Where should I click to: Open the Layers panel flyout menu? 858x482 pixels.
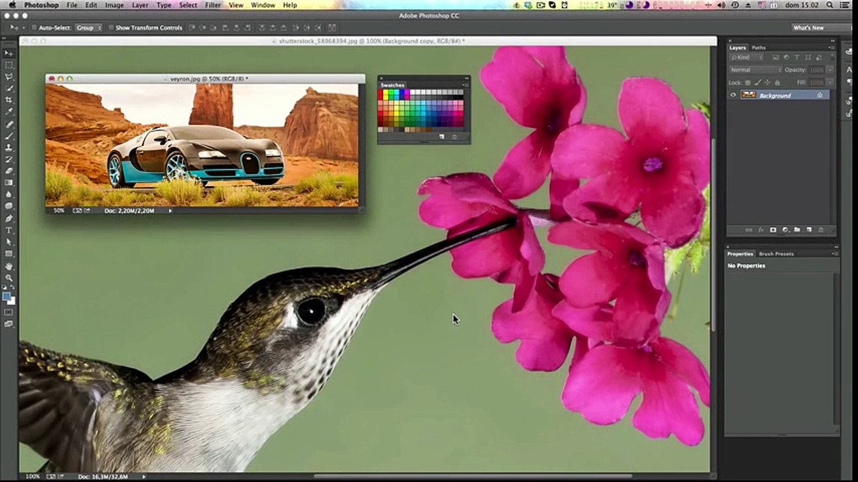point(833,48)
